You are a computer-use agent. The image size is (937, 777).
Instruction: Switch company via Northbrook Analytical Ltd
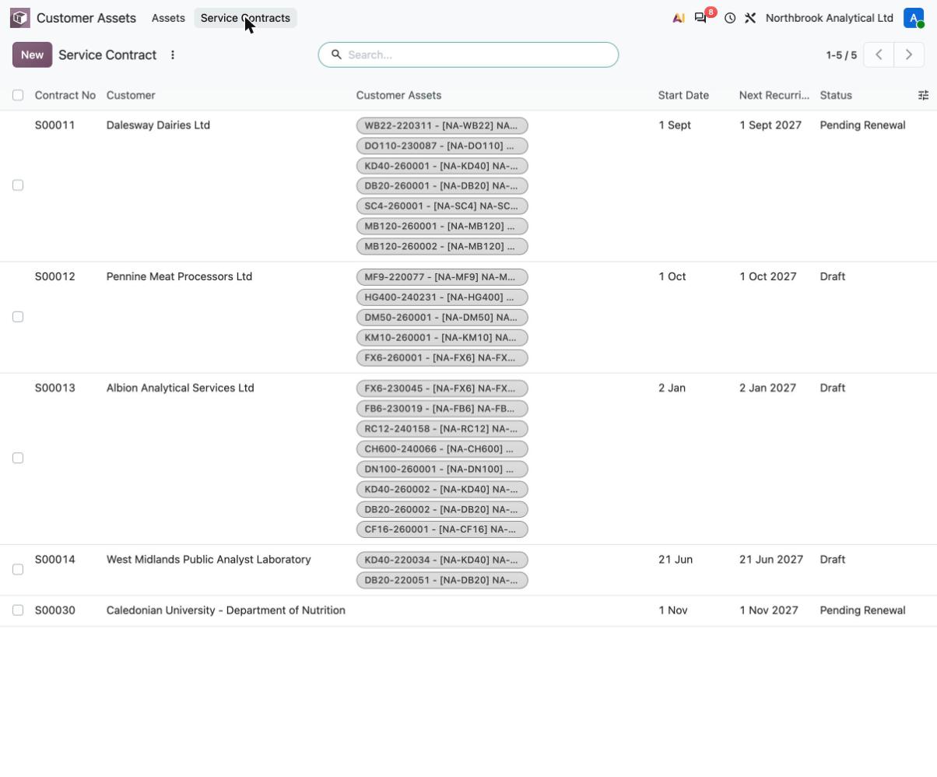[x=829, y=18]
